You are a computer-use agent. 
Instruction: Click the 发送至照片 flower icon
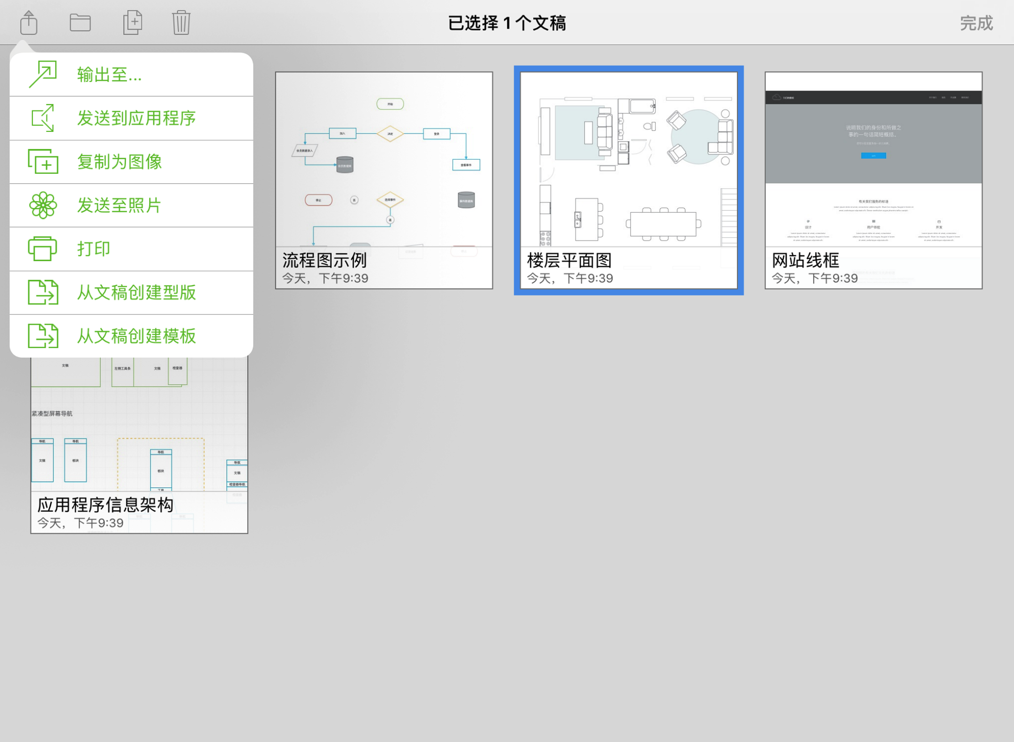tap(43, 205)
